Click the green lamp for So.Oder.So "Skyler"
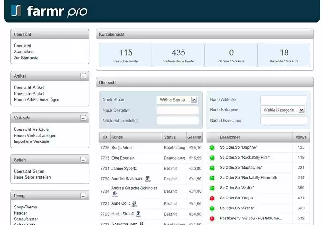323x225 pixels. pos(212,188)
